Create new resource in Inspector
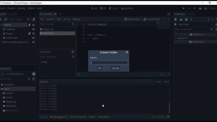The height and width of the screenshot is (122, 217). [x=176, y=19]
